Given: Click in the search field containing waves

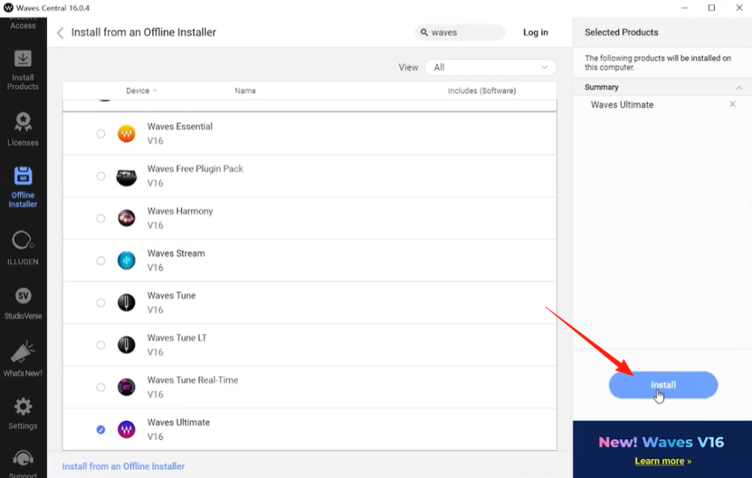Looking at the screenshot, I should (x=460, y=32).
